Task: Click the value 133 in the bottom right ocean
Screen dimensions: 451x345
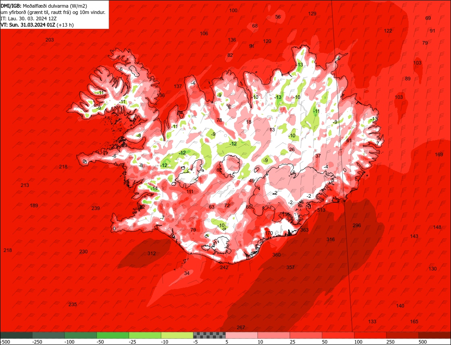Action: coord(372,322)
